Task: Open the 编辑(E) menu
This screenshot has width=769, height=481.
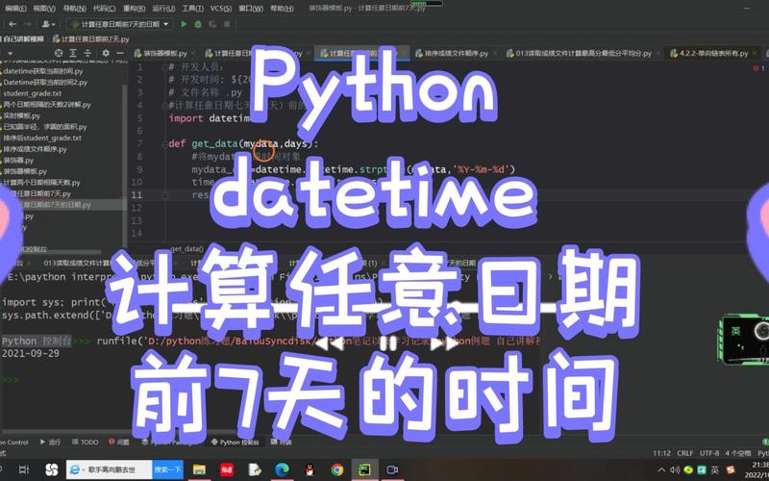Action: [x=15, y=9]
